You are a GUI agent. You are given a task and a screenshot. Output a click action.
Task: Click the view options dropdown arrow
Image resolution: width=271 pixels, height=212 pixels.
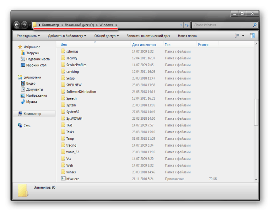[243, 36]
